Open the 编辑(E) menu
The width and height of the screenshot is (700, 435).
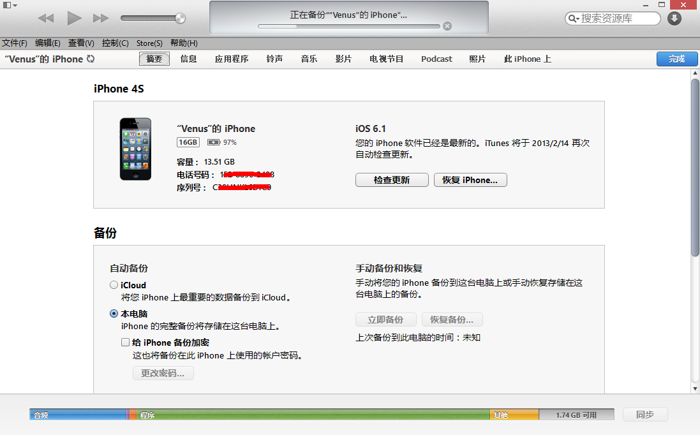(x=47, y=43)
